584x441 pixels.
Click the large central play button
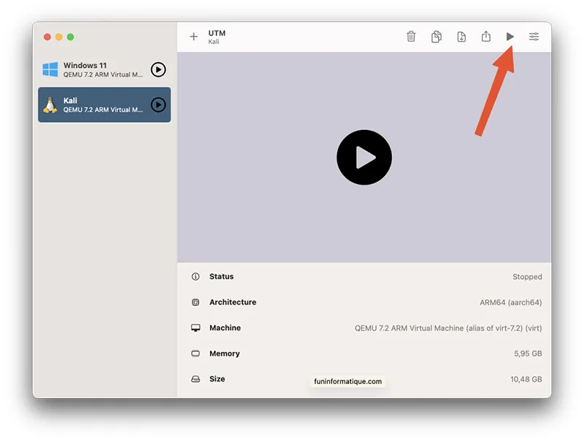(x=364, y=157)
